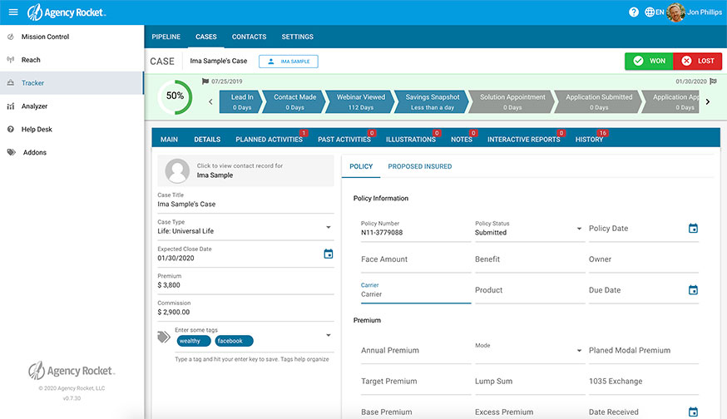Mark the case as Lost

pyautogui.click(x=698, y=61)
